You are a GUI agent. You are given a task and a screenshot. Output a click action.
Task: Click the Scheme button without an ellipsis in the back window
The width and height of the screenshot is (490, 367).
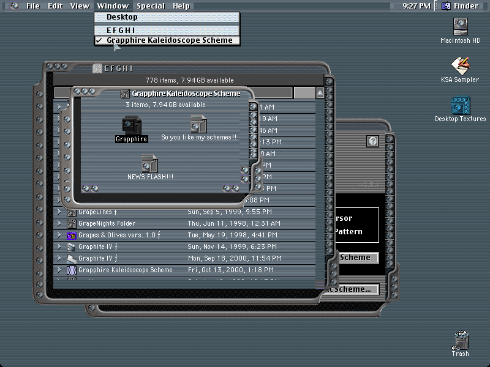(358, 258)
